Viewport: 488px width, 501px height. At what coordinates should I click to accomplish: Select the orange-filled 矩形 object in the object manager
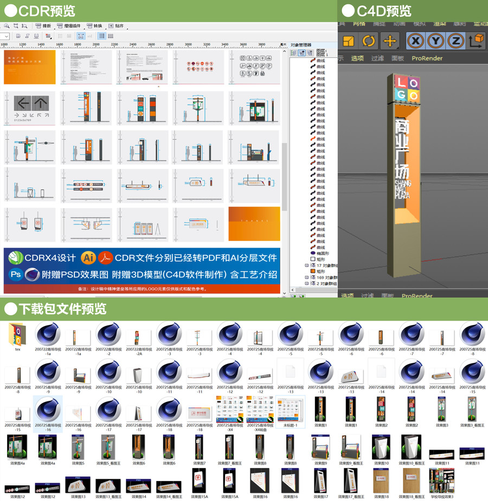tap(318, 271)
